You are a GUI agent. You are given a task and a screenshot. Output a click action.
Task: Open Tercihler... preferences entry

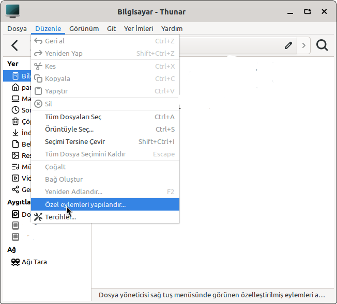pyautogui.click(x=60, y=217)
